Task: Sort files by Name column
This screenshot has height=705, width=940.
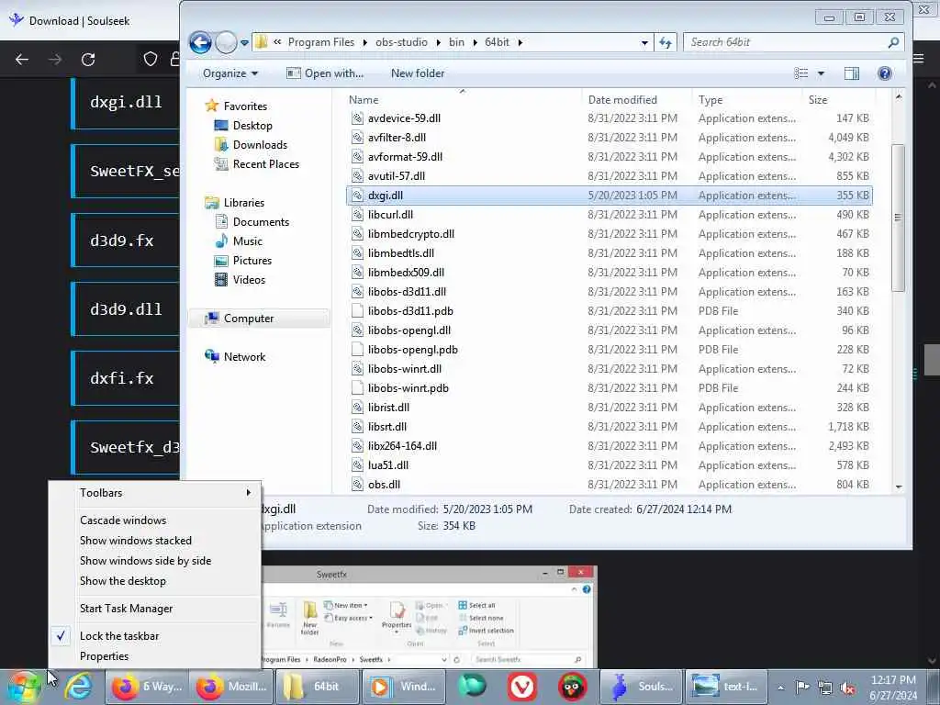Action: point(463,99)
